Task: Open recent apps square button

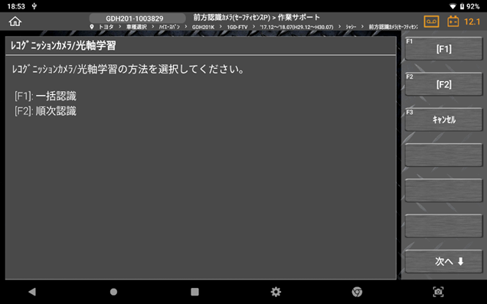Action: coord(194,292)
